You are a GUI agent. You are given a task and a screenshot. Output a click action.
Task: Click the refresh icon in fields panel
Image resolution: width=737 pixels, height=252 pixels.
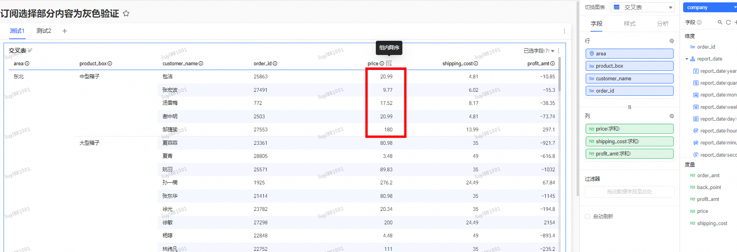[728, 23]
